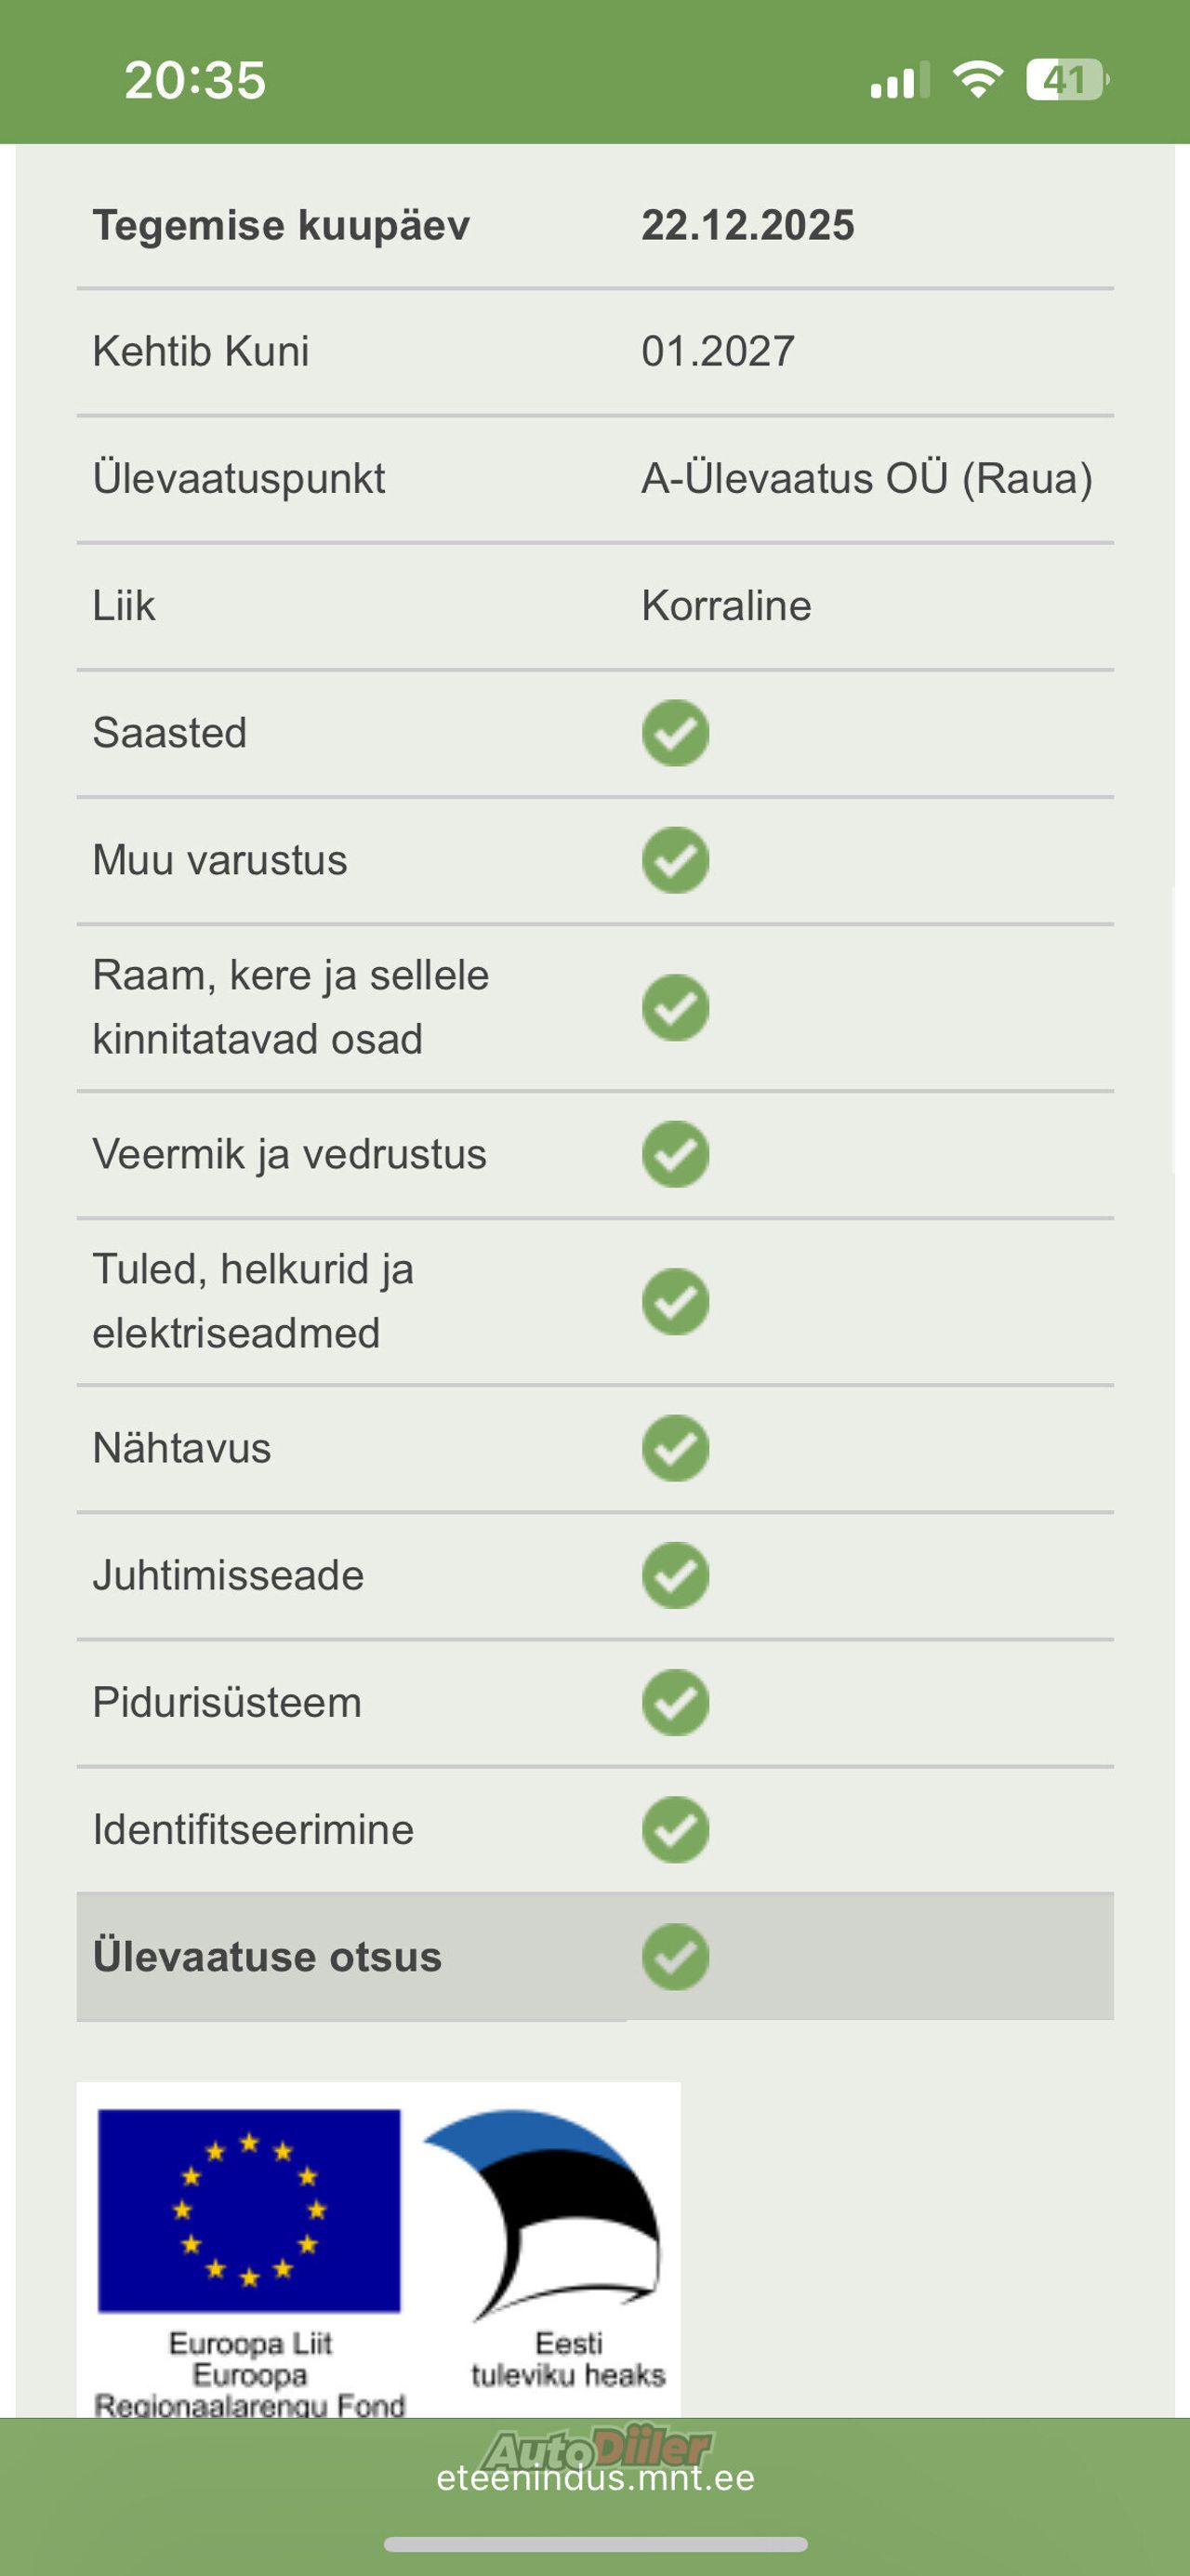This screenshot has width=1190, height=2576.
Task: Tap the Korraline inspection type value
Action: click(726, 605)
